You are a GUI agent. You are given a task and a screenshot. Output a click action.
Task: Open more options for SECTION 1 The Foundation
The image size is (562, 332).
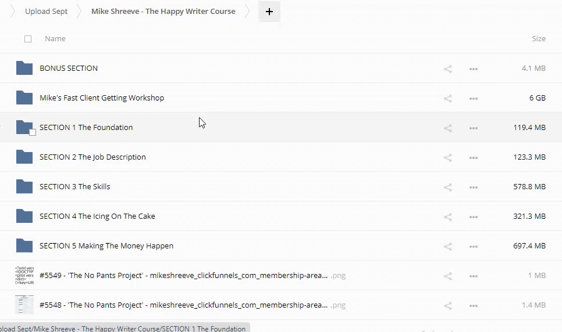click(473, 128)
